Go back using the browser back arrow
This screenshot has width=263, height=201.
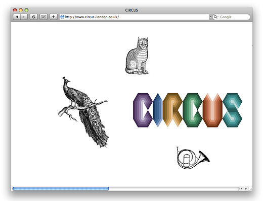point(17,17)
